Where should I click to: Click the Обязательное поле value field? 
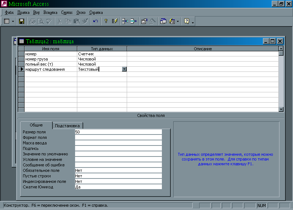coord(118,170)
